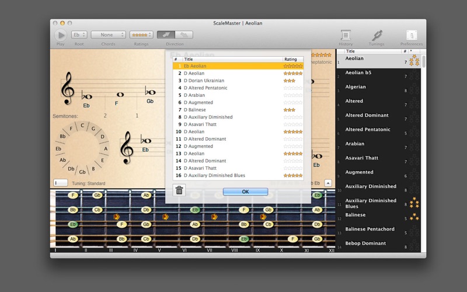
Task: Open the Ratings stars dropdown
Action: tap(141, 35)
